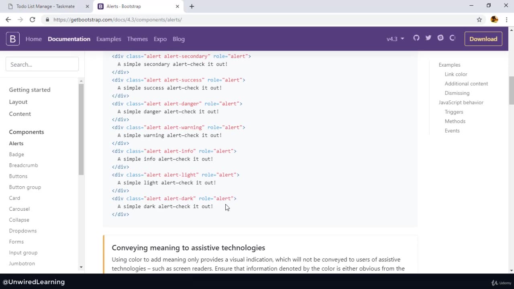Expand Content sidebar section
514x289 pixels.
tap(20, 114)
